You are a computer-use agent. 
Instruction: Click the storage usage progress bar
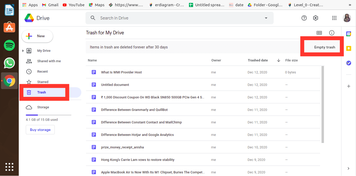click(x=48, y=115)
